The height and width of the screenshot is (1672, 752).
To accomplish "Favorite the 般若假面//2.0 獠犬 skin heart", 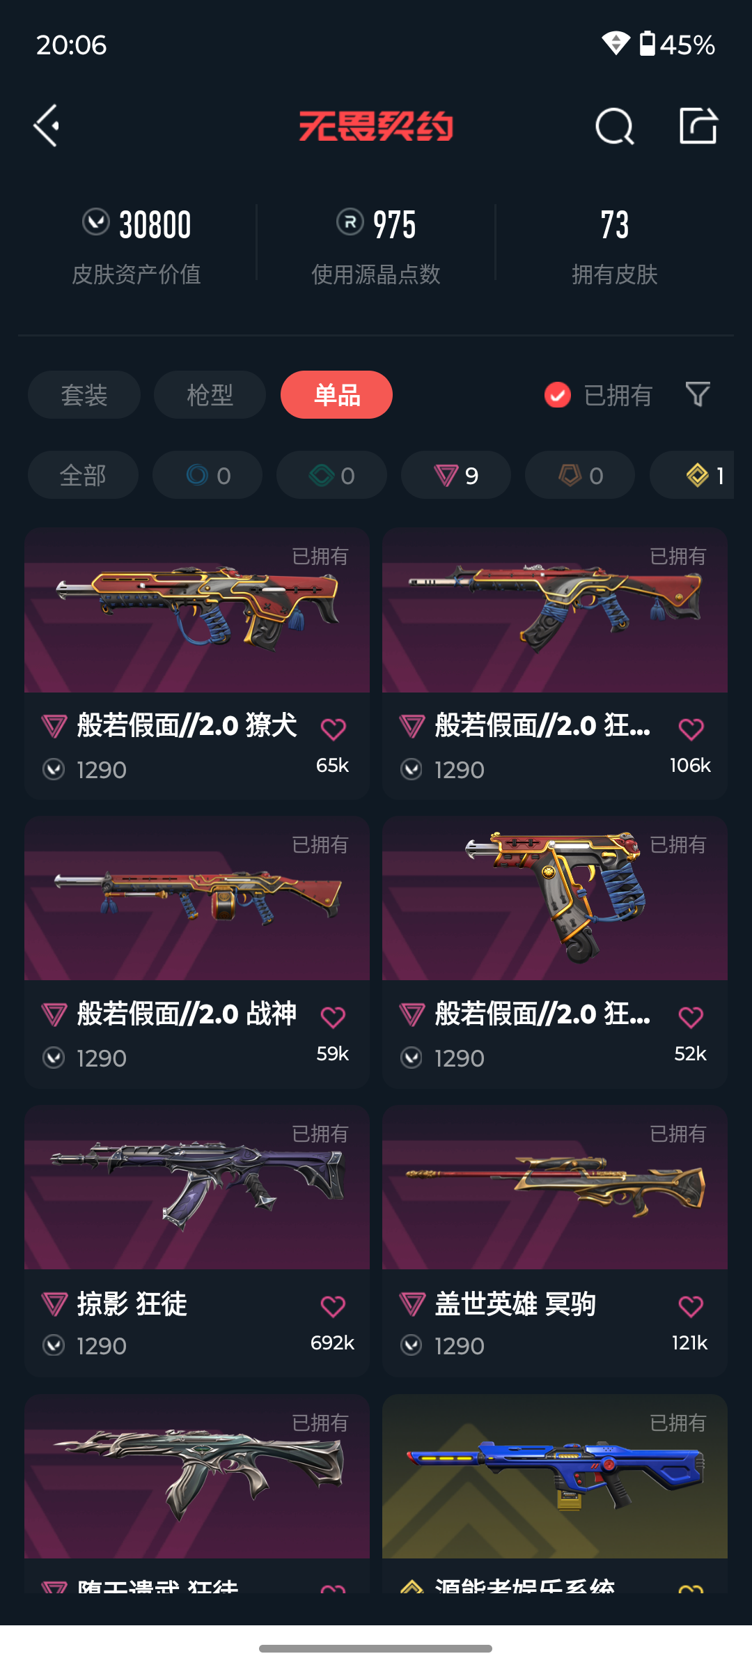I will (333, 729).
